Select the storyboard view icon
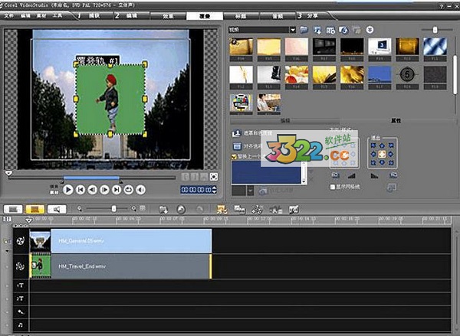 (13, 209)
